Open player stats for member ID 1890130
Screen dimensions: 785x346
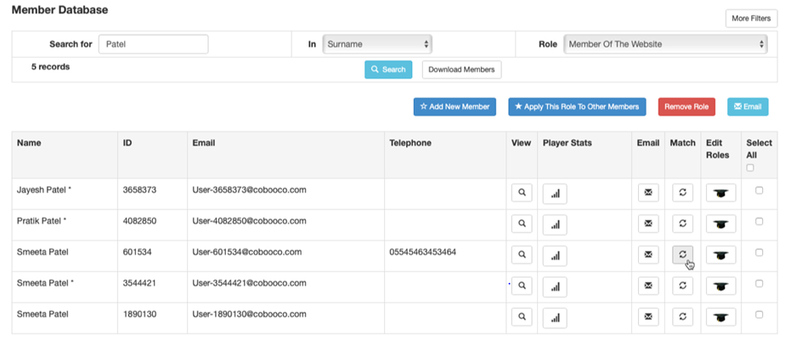coord(555,317)
